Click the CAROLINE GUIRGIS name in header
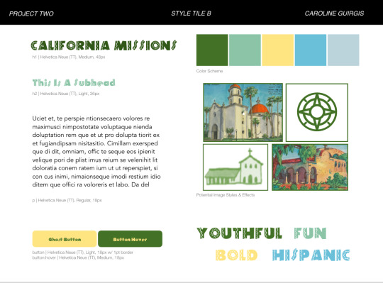The width and height of the screenshot is (383, 283). click(334, 13)
